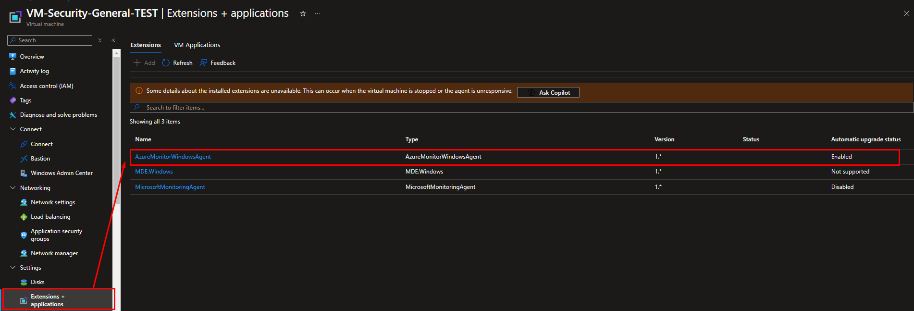The image size is (914, 311).
Task: Collapse the Connect section chevron
Action: click(x=13, y=129)
